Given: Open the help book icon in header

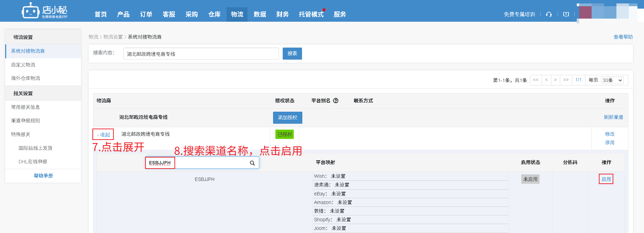Looking at the screenshot, I should (x=566, y=14).
